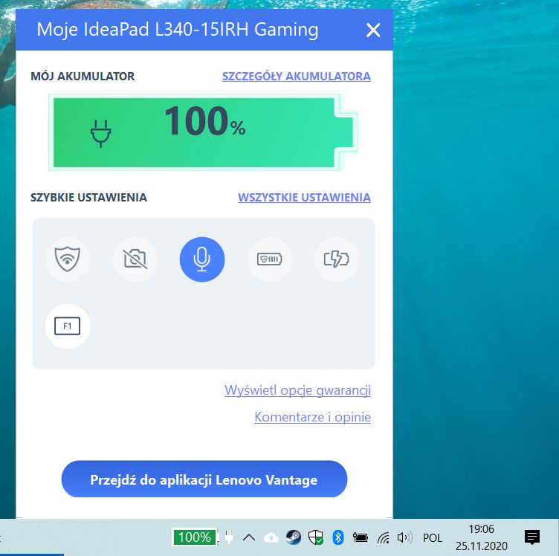Click the POL language indicator
This screenshot has height=556, width=559.
pyautogui.click(x=433, y=538)
